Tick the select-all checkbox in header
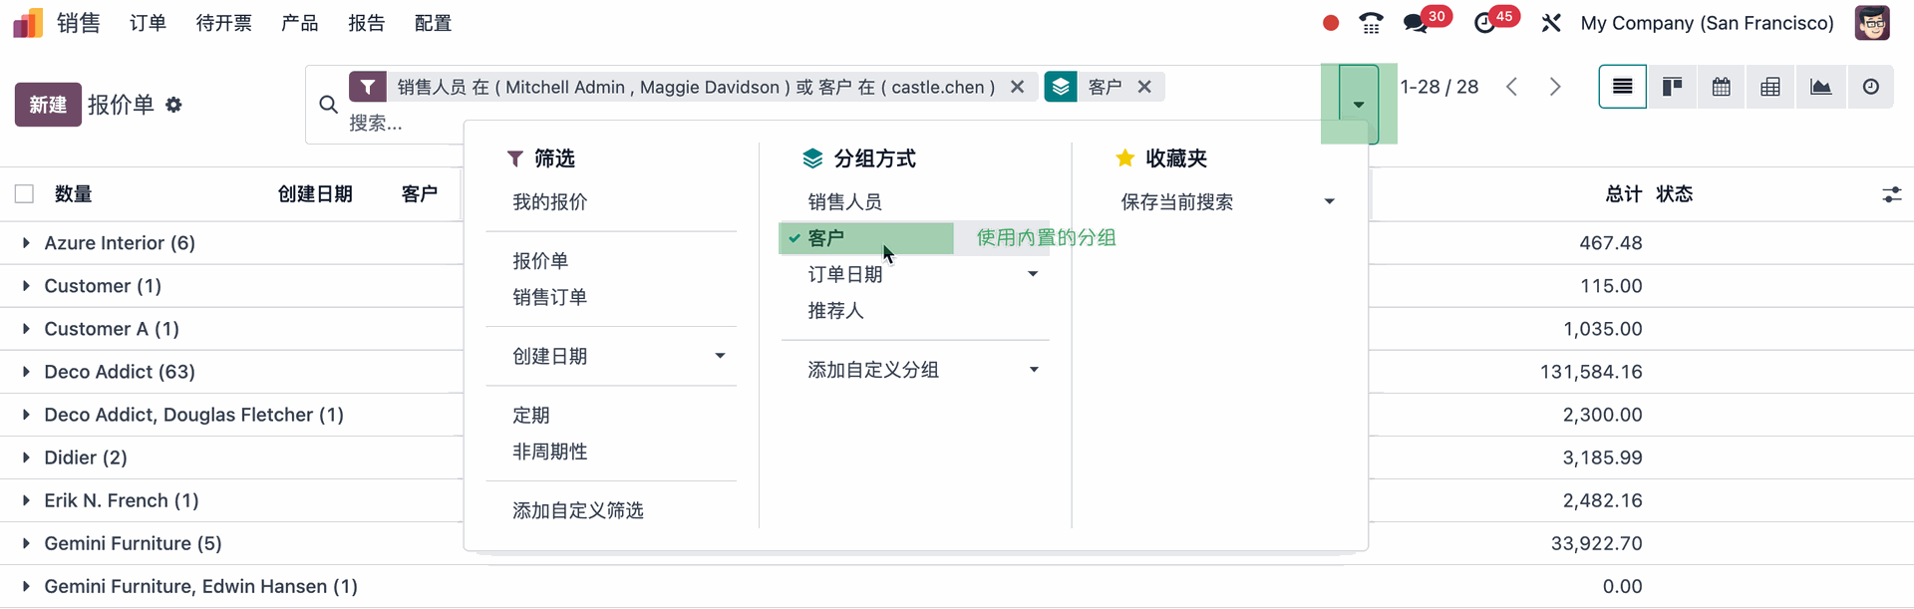This screenshot has width=1914, height=609. [25, 194]
